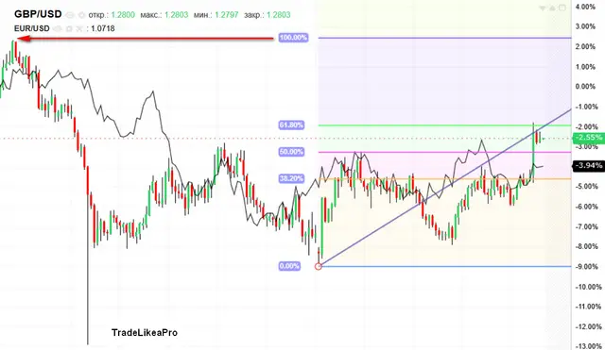Click blue 0% Fibonacci level line
Viewport: 605px width, 350px height.
(x=444, y=266)
